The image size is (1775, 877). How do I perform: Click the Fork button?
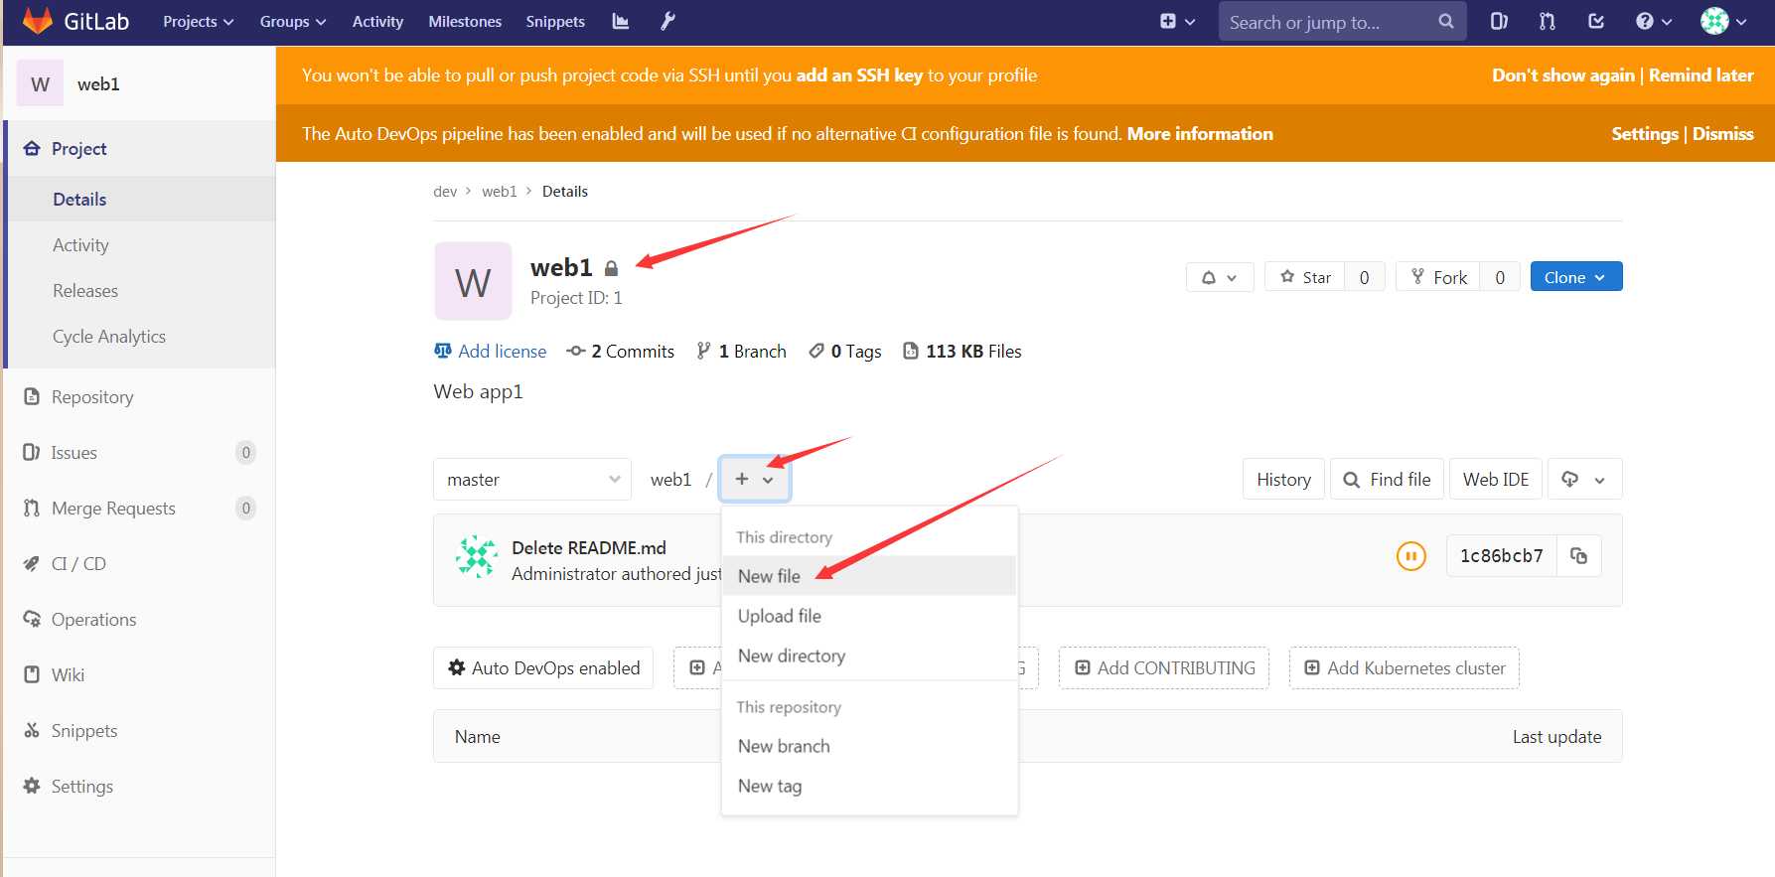1438,277
